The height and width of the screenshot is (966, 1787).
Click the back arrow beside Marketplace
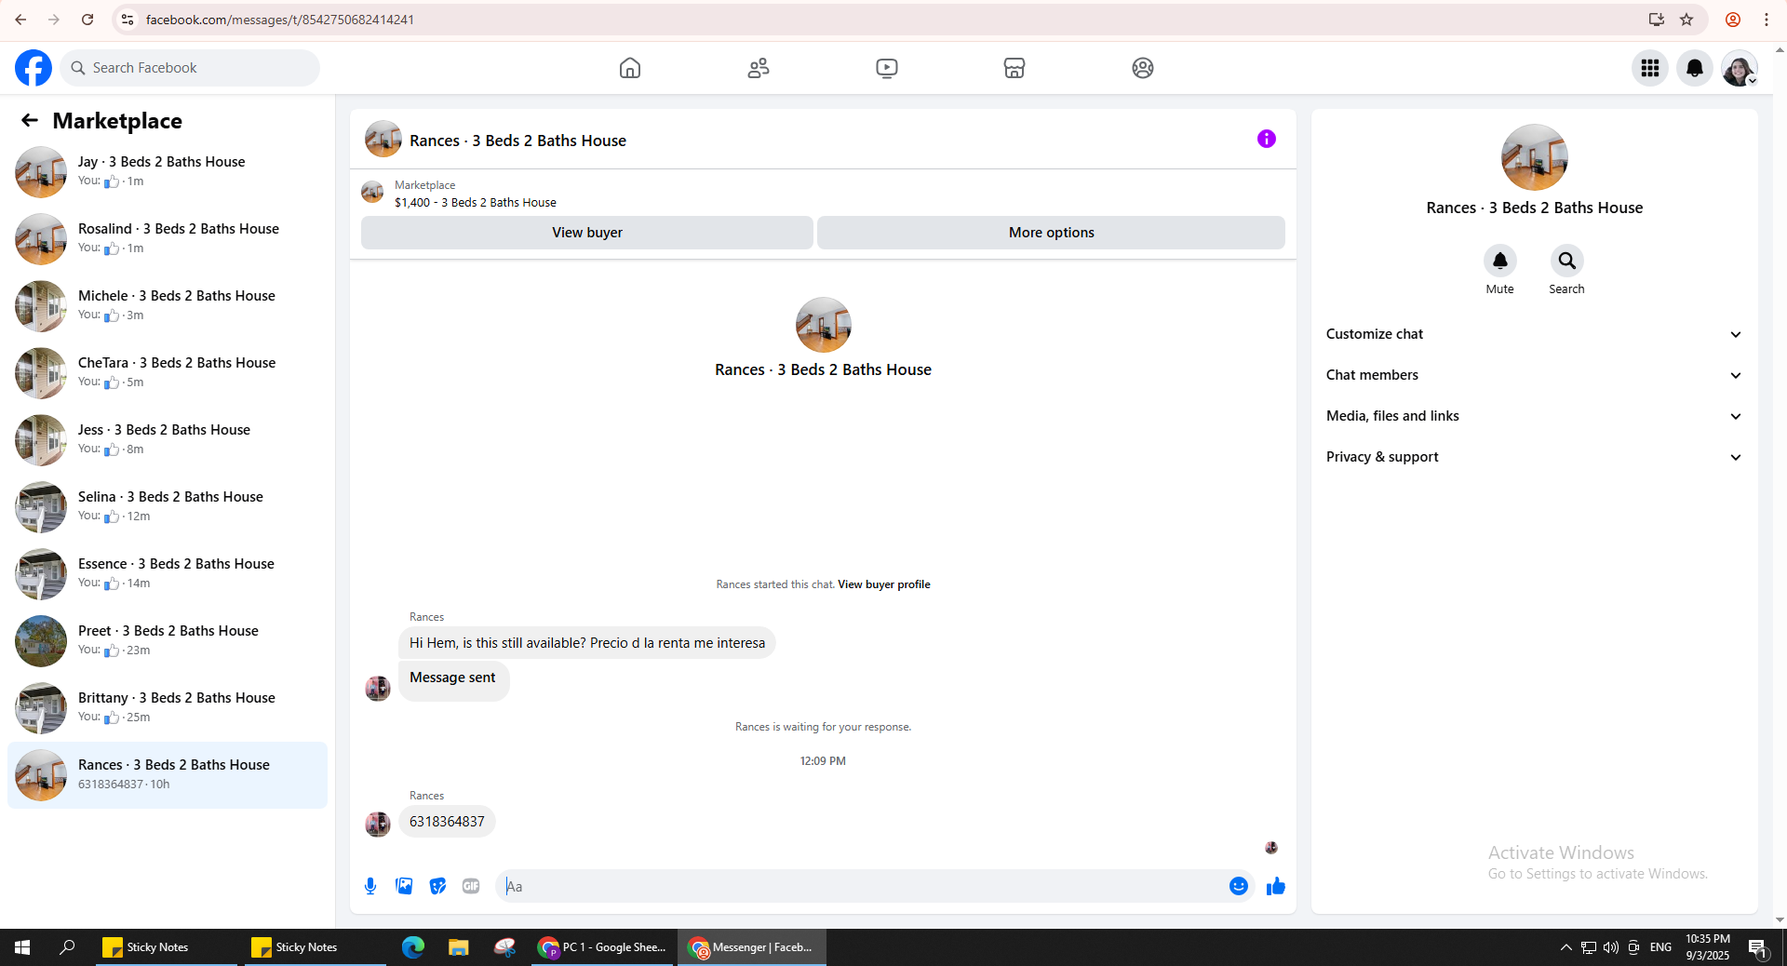click(x=30, y=120)
